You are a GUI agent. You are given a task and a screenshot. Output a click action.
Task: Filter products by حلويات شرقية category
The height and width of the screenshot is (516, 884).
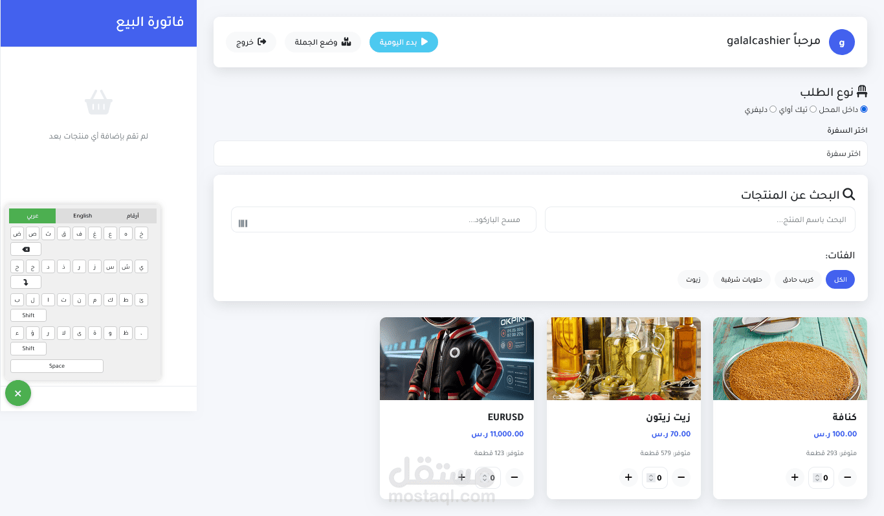(x=742, y=279)
